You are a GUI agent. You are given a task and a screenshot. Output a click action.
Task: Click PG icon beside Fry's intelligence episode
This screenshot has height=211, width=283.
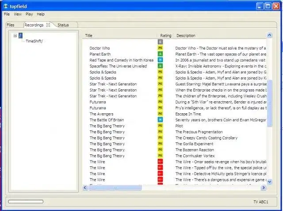pos(160,108)
